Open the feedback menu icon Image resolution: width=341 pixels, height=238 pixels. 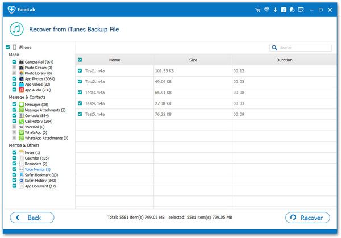coord(301,10)
